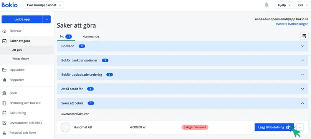Click the Bokio logo

[x=10, y=5]
